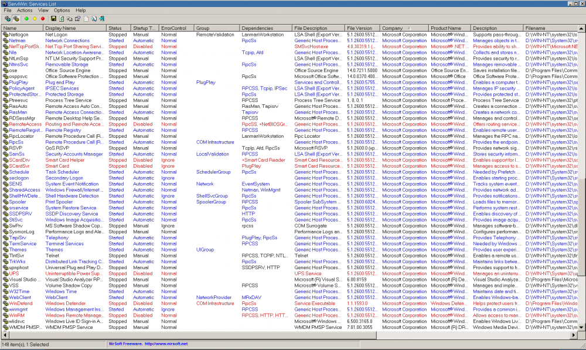The width and height of the screenshot is (586, 350).
Task: Click the Exit door icon in toolbar
Action: tap(102, 19)
